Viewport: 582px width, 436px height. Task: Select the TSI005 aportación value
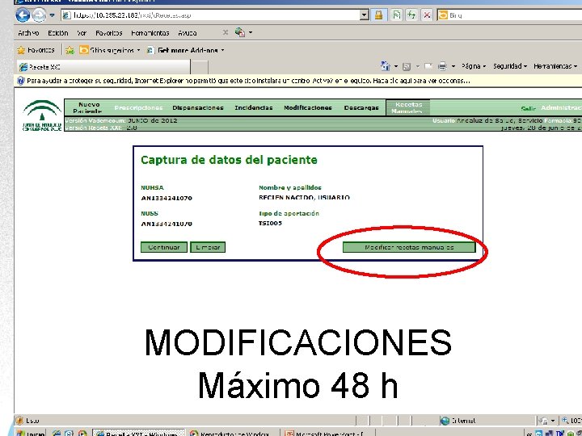(x=270, y=223)
